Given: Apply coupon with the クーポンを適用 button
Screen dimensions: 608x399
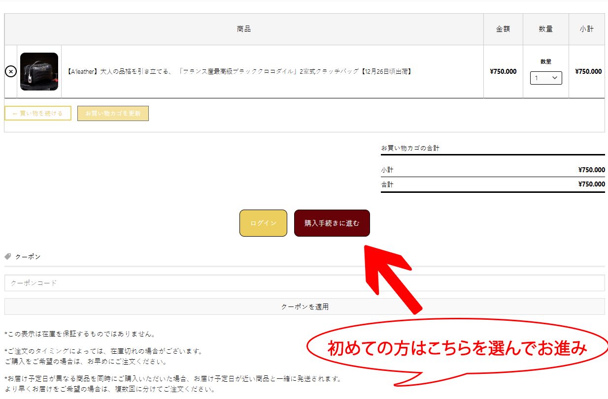Looking at the screenshot, I should [304, 307].
